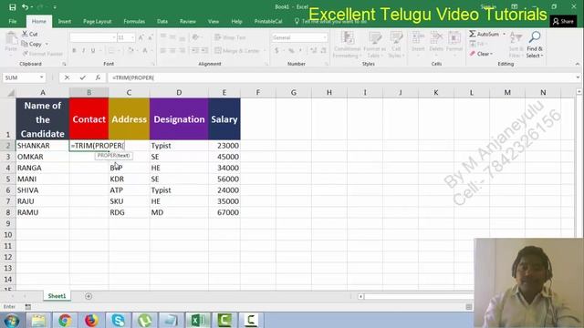Open the Number format General dropdown

pyautogui.click(x=325, y=37)
